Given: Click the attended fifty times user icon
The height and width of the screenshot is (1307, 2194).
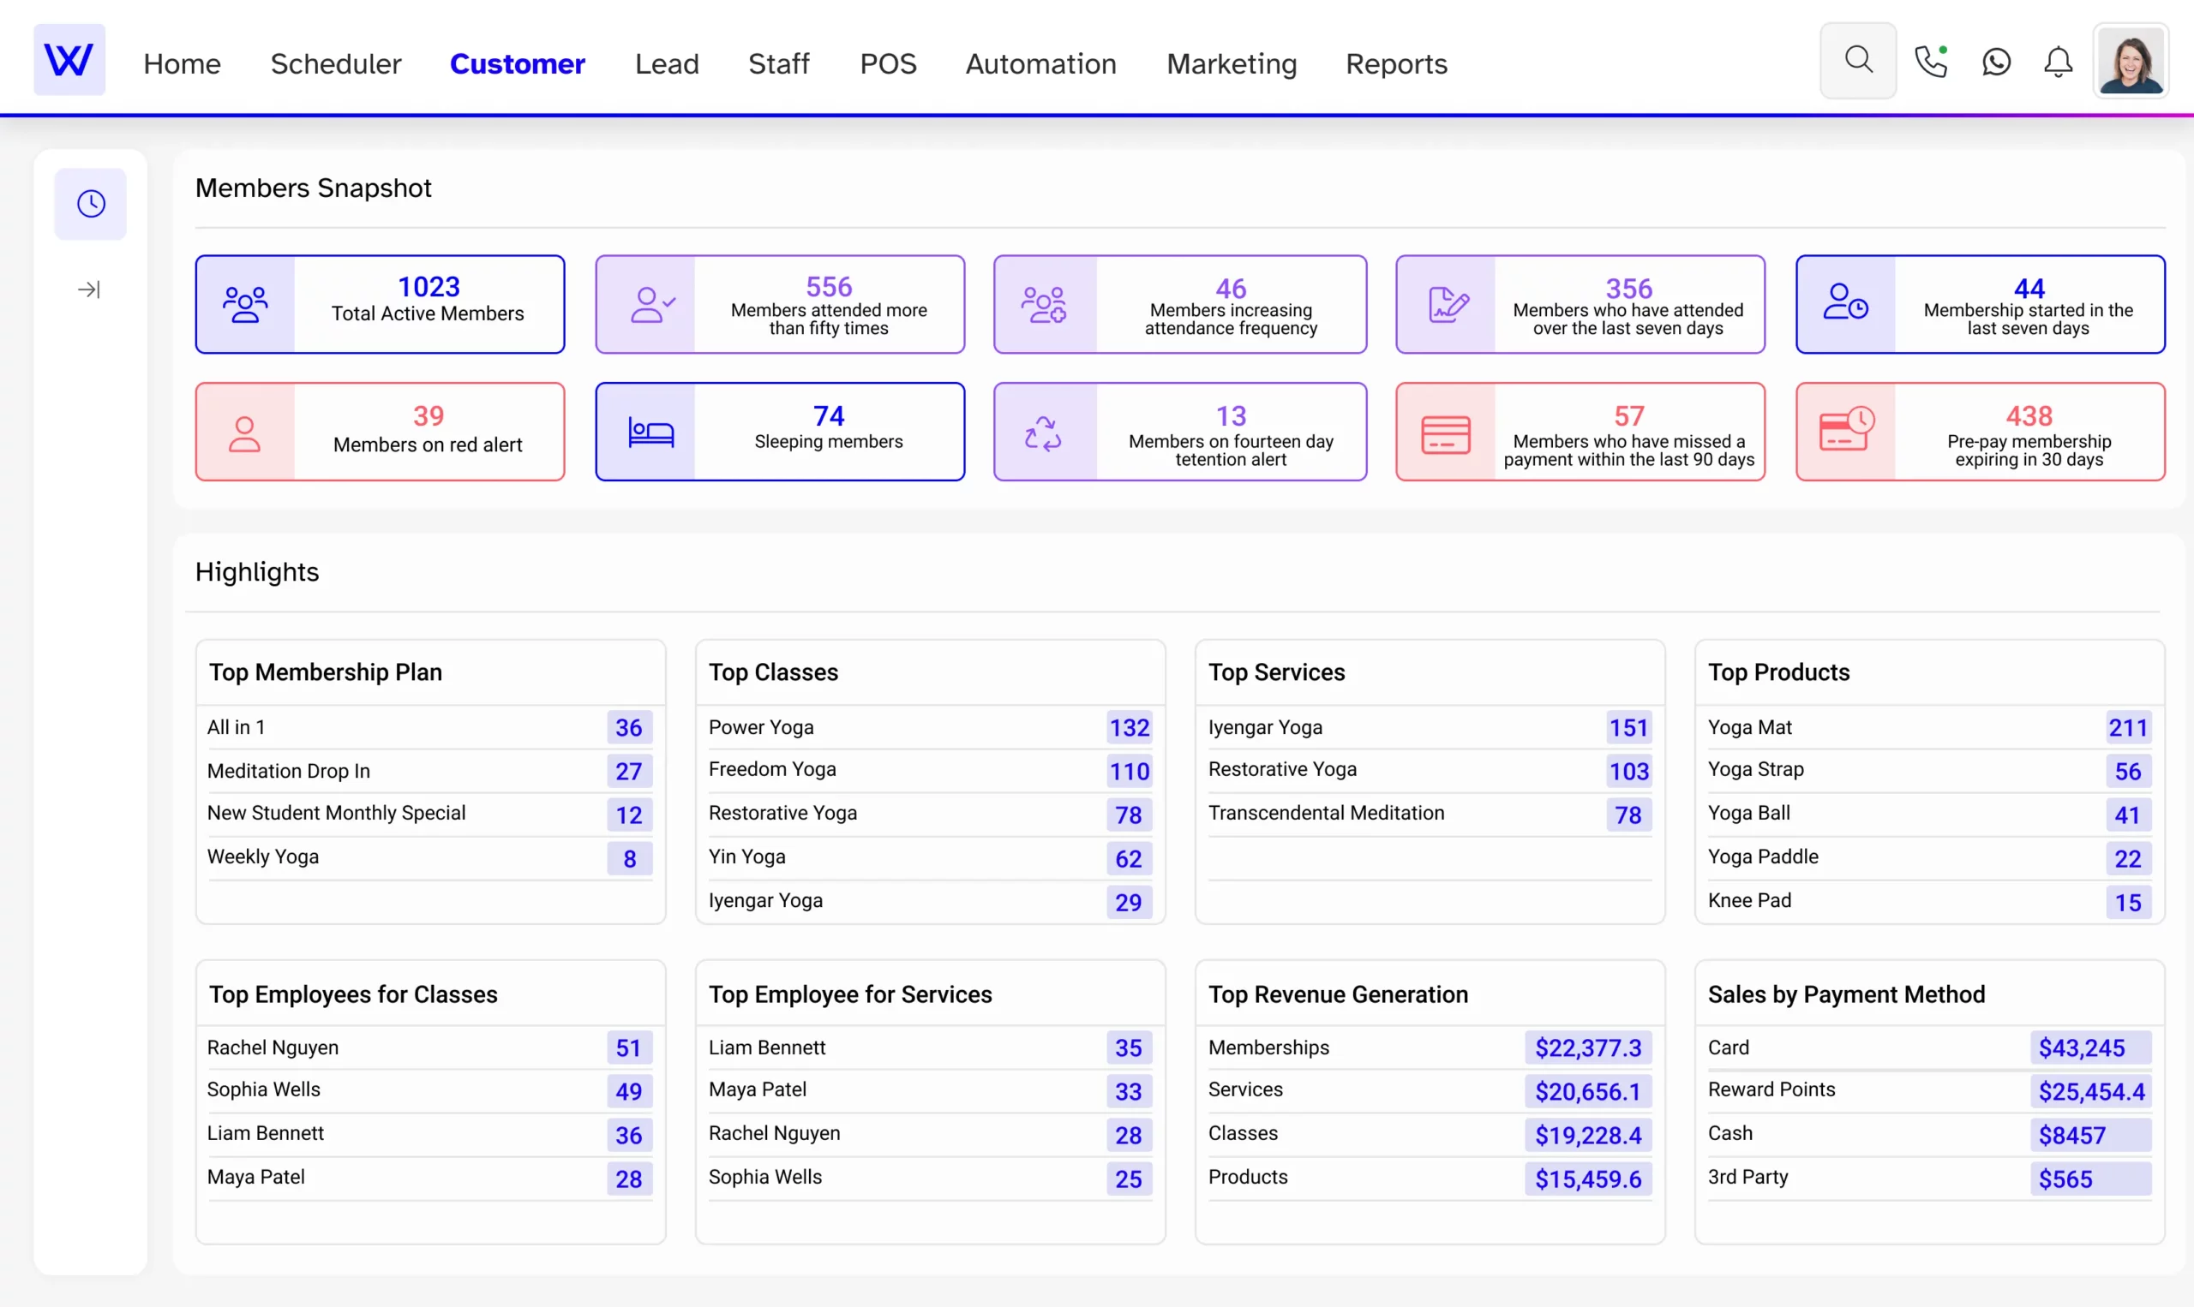Looking at the screenshot, I should point(653,305).
